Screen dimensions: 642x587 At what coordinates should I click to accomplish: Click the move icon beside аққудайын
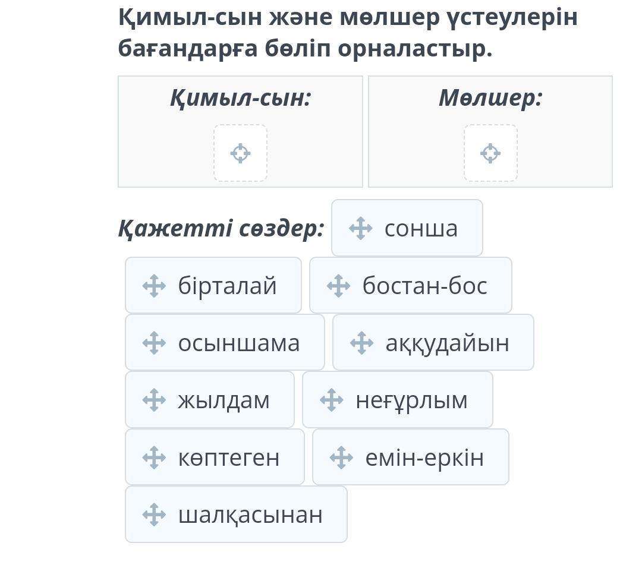(361, 343)
